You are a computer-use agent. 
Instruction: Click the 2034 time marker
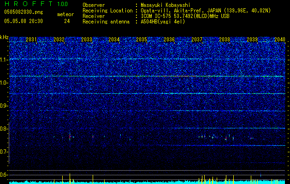[x=114, y=39]
